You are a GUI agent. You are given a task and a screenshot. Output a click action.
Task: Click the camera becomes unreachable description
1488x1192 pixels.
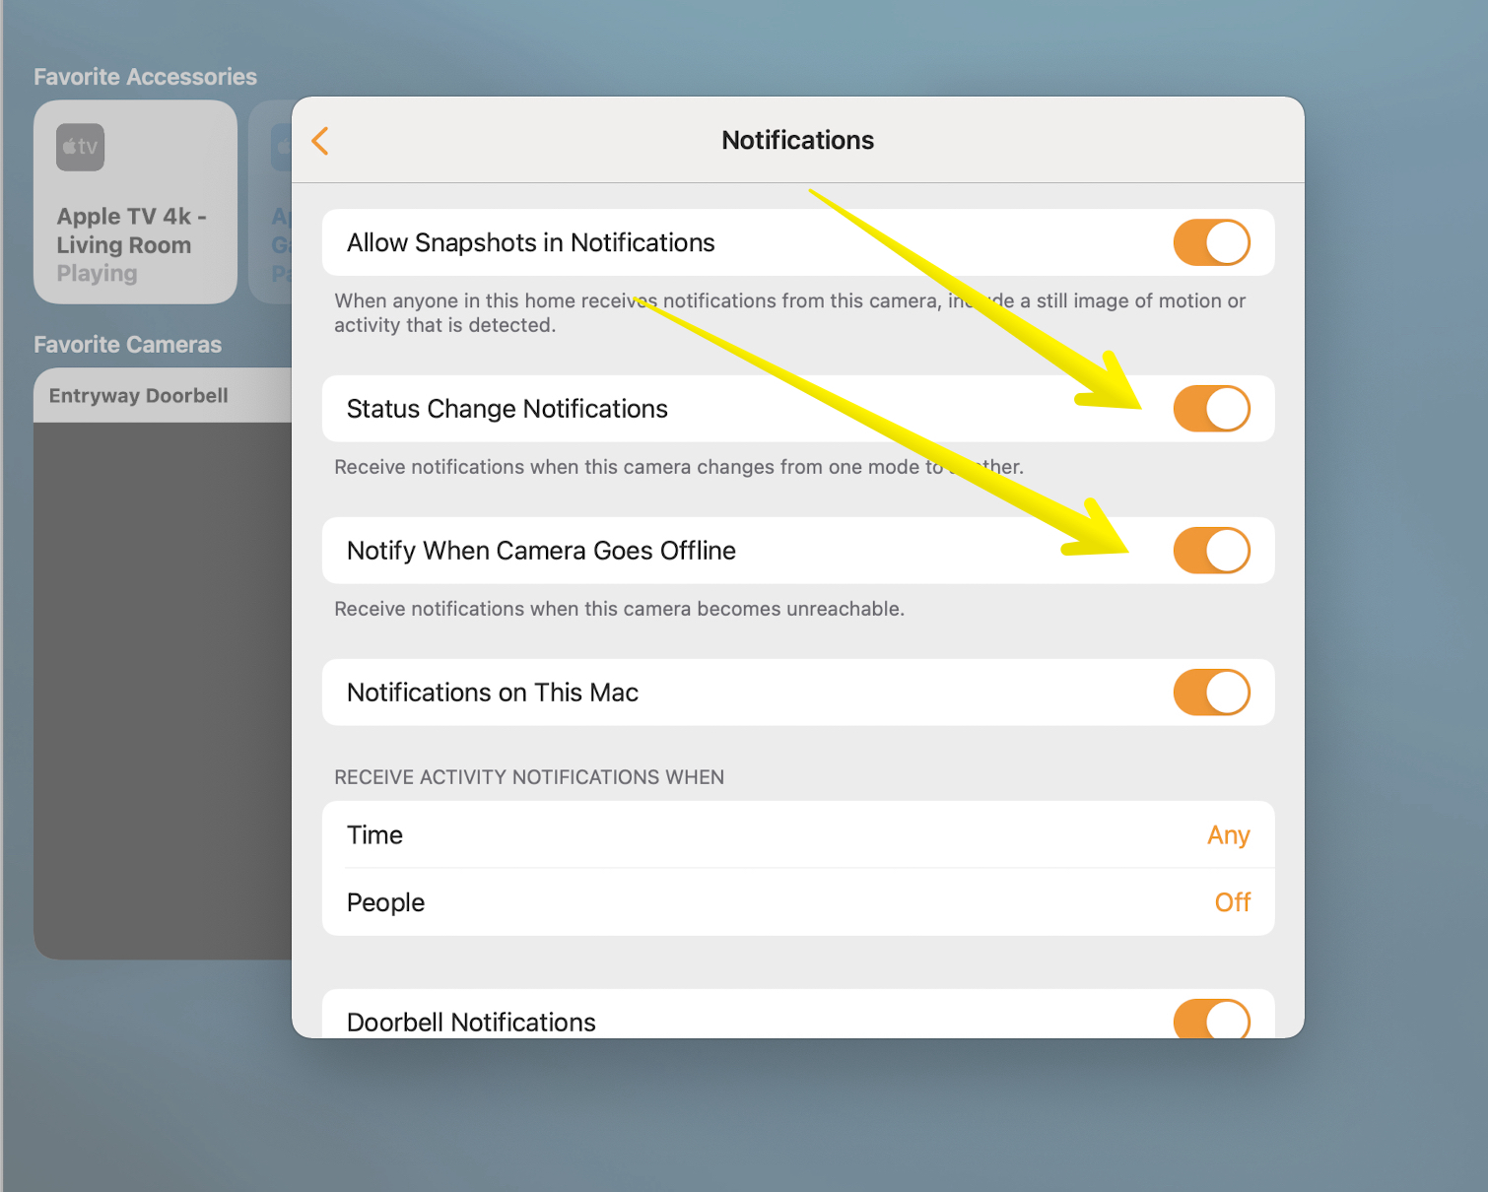coord(619,609)
